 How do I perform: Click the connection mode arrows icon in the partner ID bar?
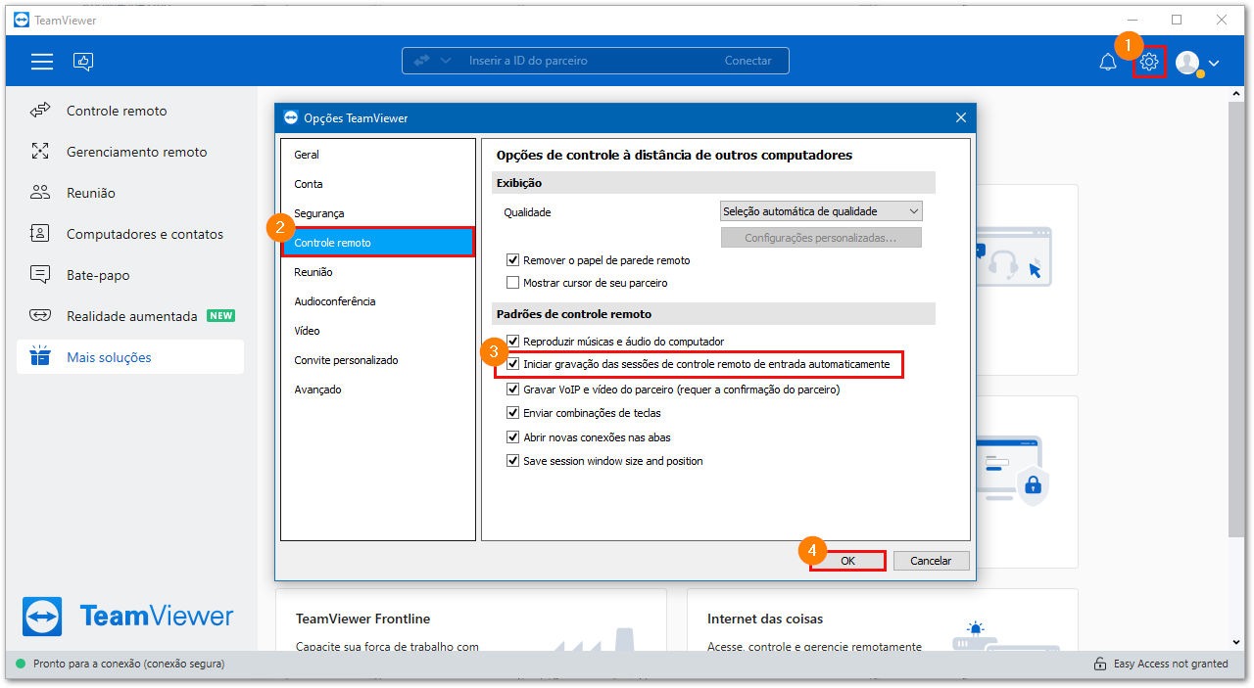(x=421, y=61)
